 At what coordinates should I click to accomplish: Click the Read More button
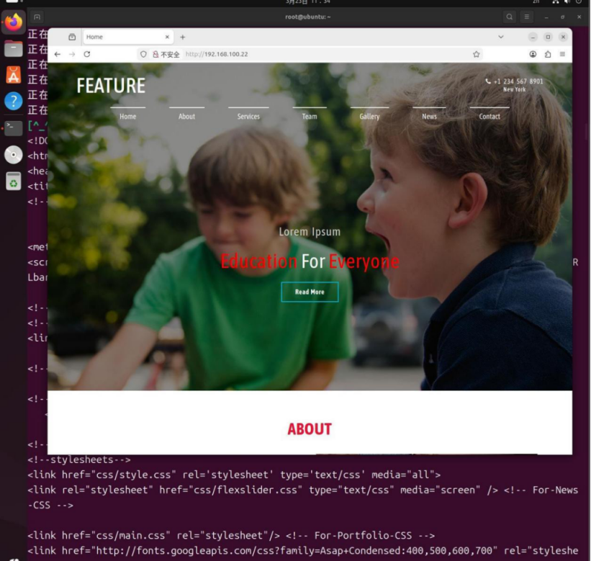[x=310, y=292]
